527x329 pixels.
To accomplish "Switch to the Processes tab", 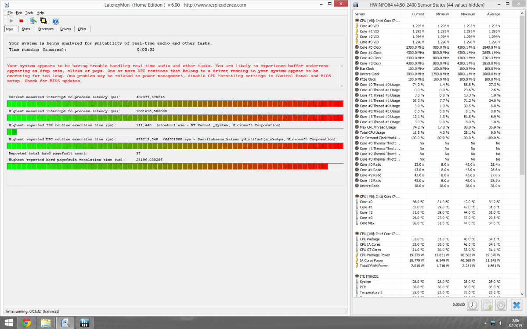I will pos(46,29).
